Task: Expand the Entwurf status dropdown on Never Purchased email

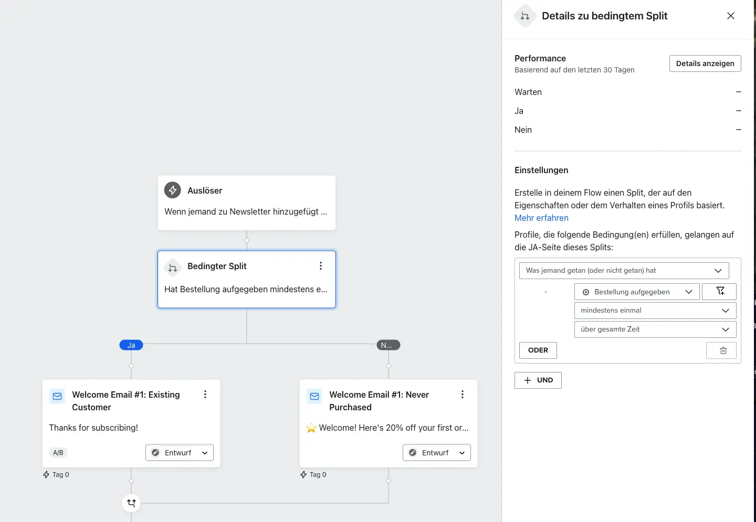Action: pos(461,452)
